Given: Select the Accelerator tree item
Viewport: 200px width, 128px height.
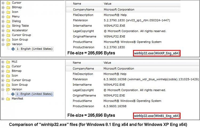Looking at the screenshot, I should click(x=20, y=30).
